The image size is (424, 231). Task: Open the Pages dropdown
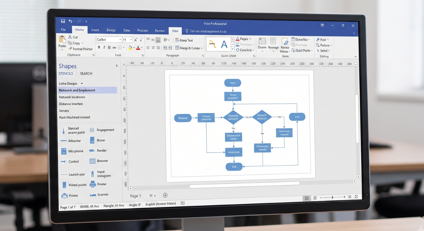[250, 39]
